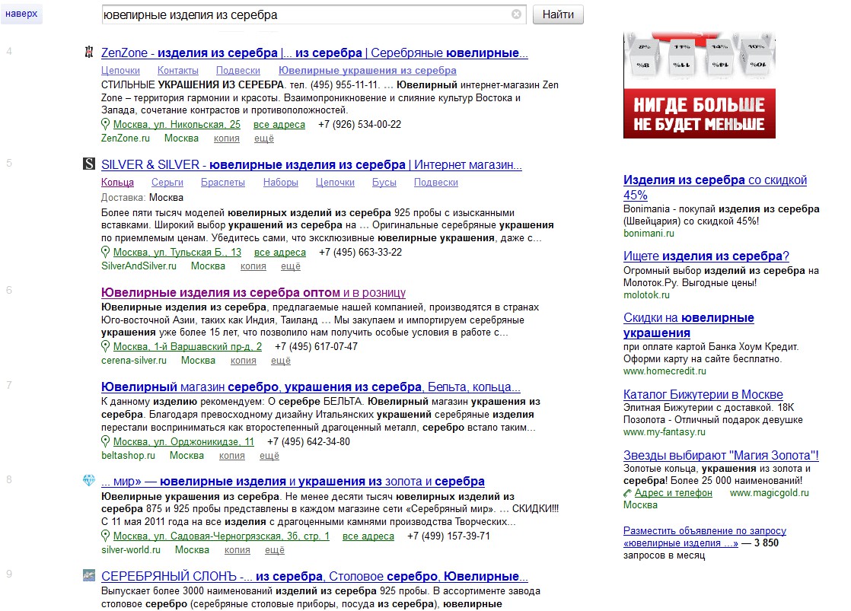851x611 pixels.
Task: Show all addresses for silver-world.ru
Action: click(368, 536)
